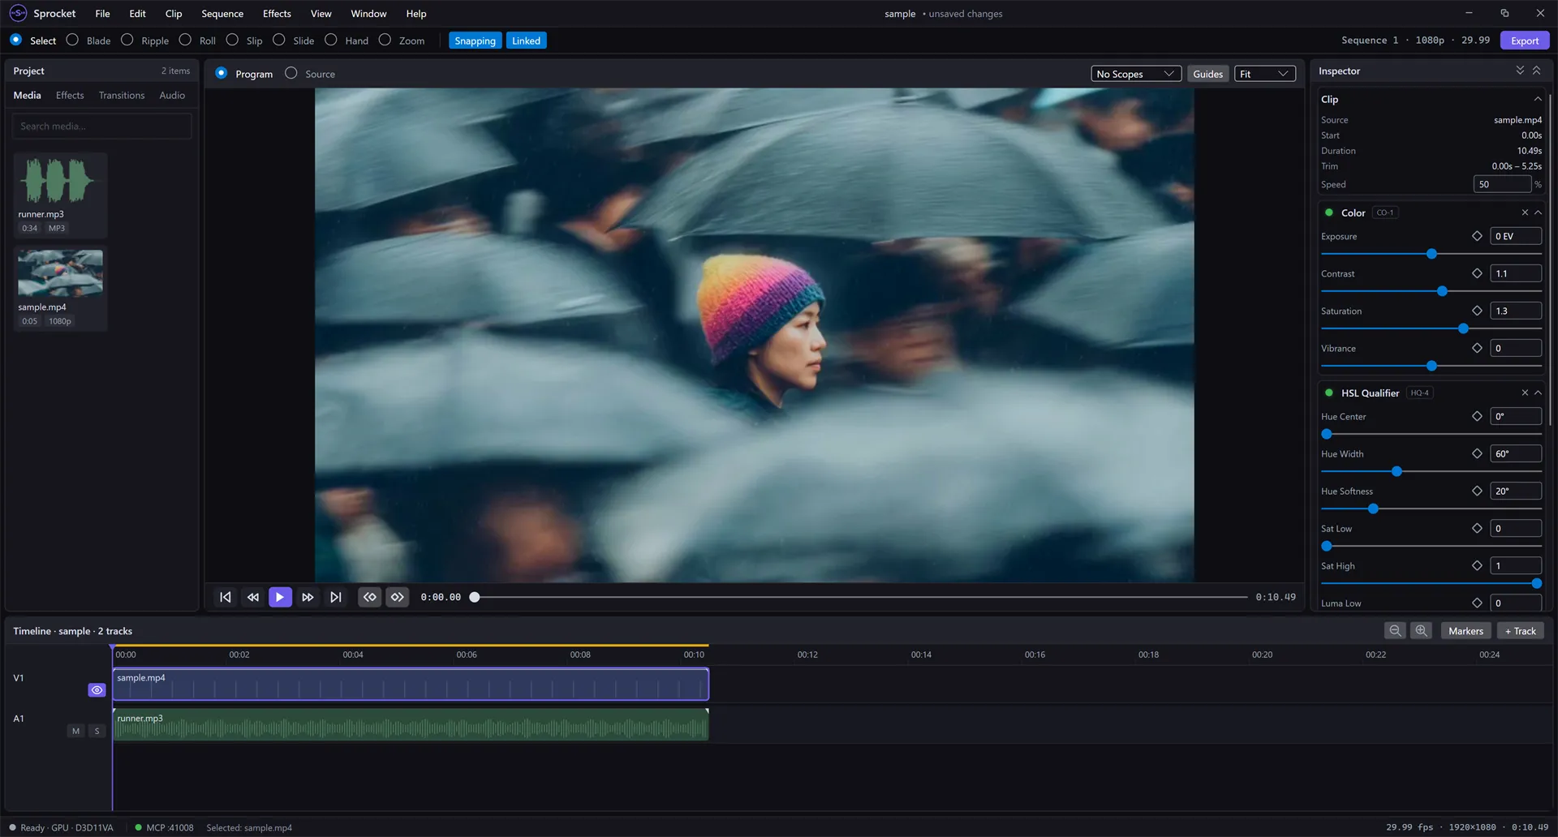The image size is (1558, 837).
Task: Click the rewind transport button
Action: click(x=253, y=597)
